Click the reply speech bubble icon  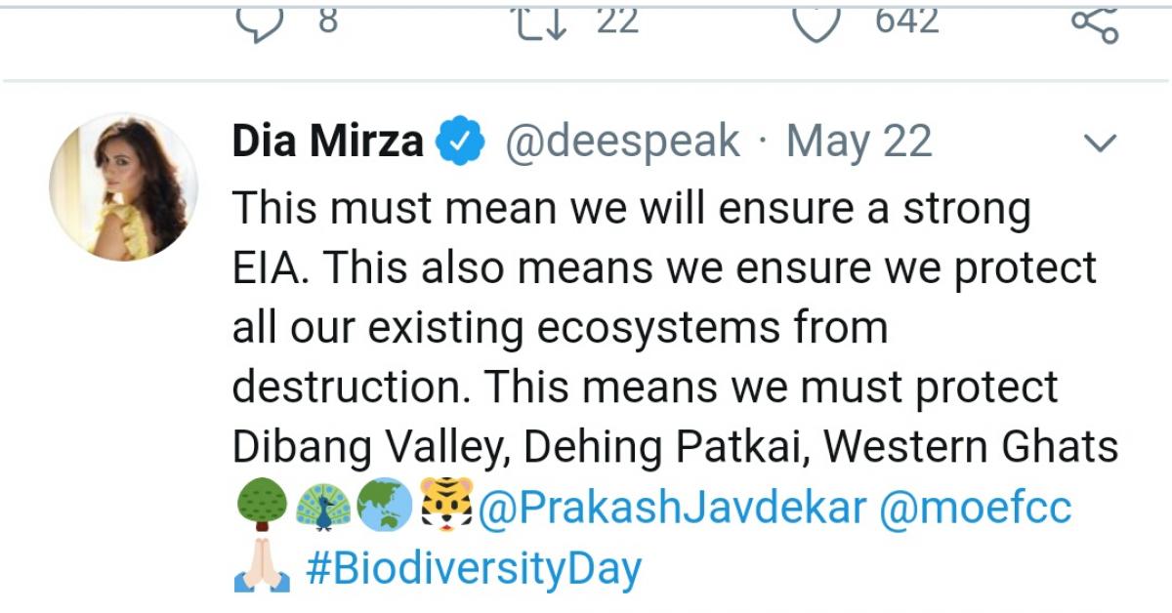click(x=259, y=23)
